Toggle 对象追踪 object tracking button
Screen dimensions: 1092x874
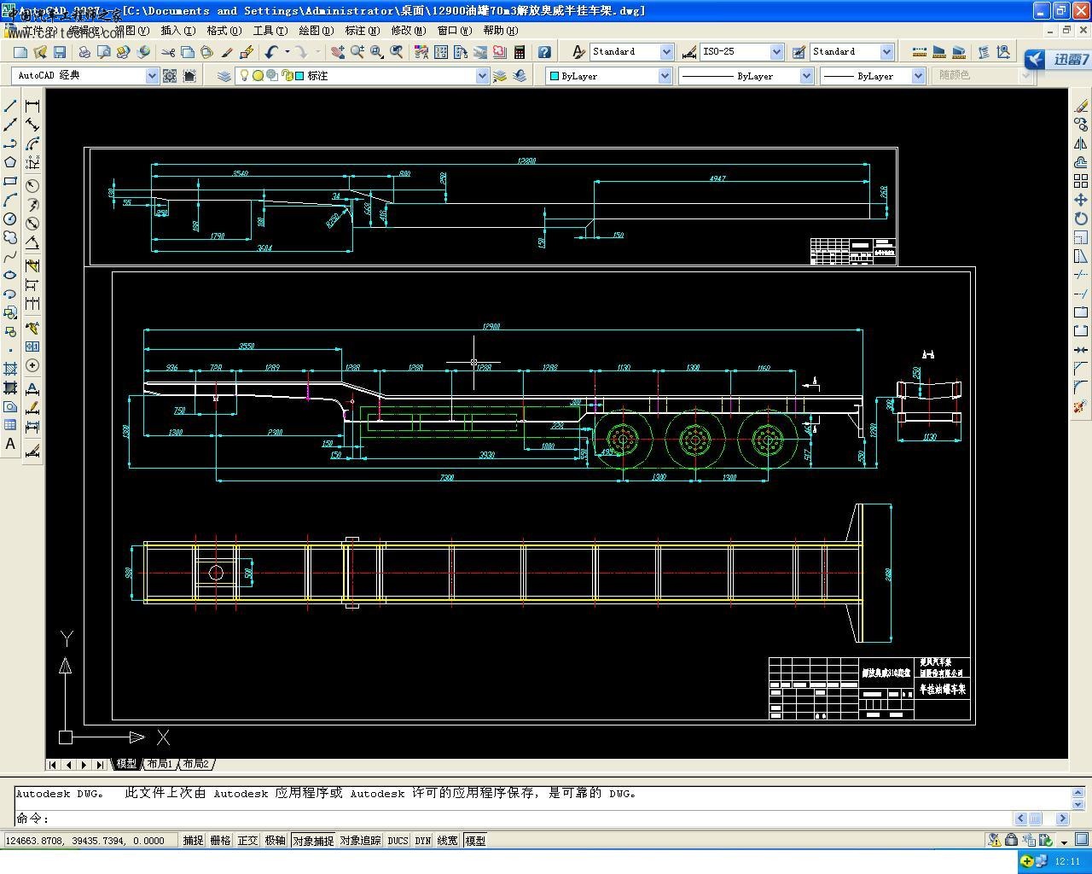361,841
